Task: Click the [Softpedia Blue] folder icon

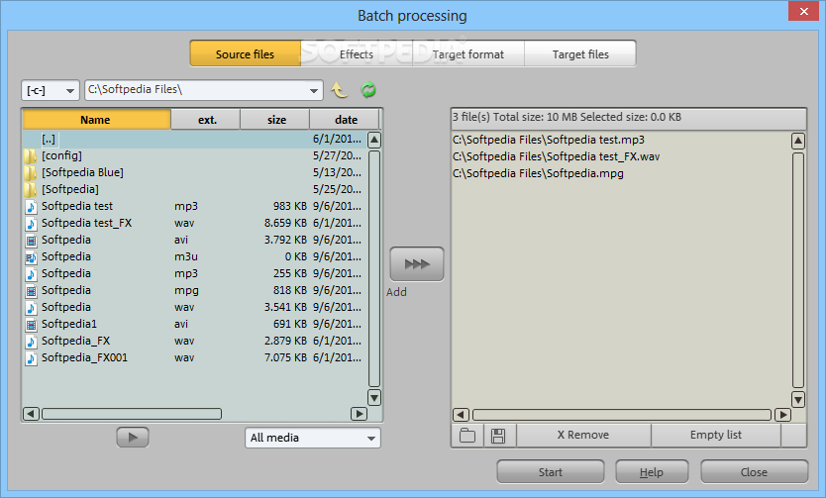Action: pyautogui.click(x=31, y=172)
